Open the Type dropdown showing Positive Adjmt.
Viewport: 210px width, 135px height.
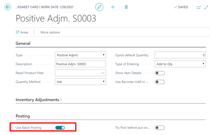point(80,55)
